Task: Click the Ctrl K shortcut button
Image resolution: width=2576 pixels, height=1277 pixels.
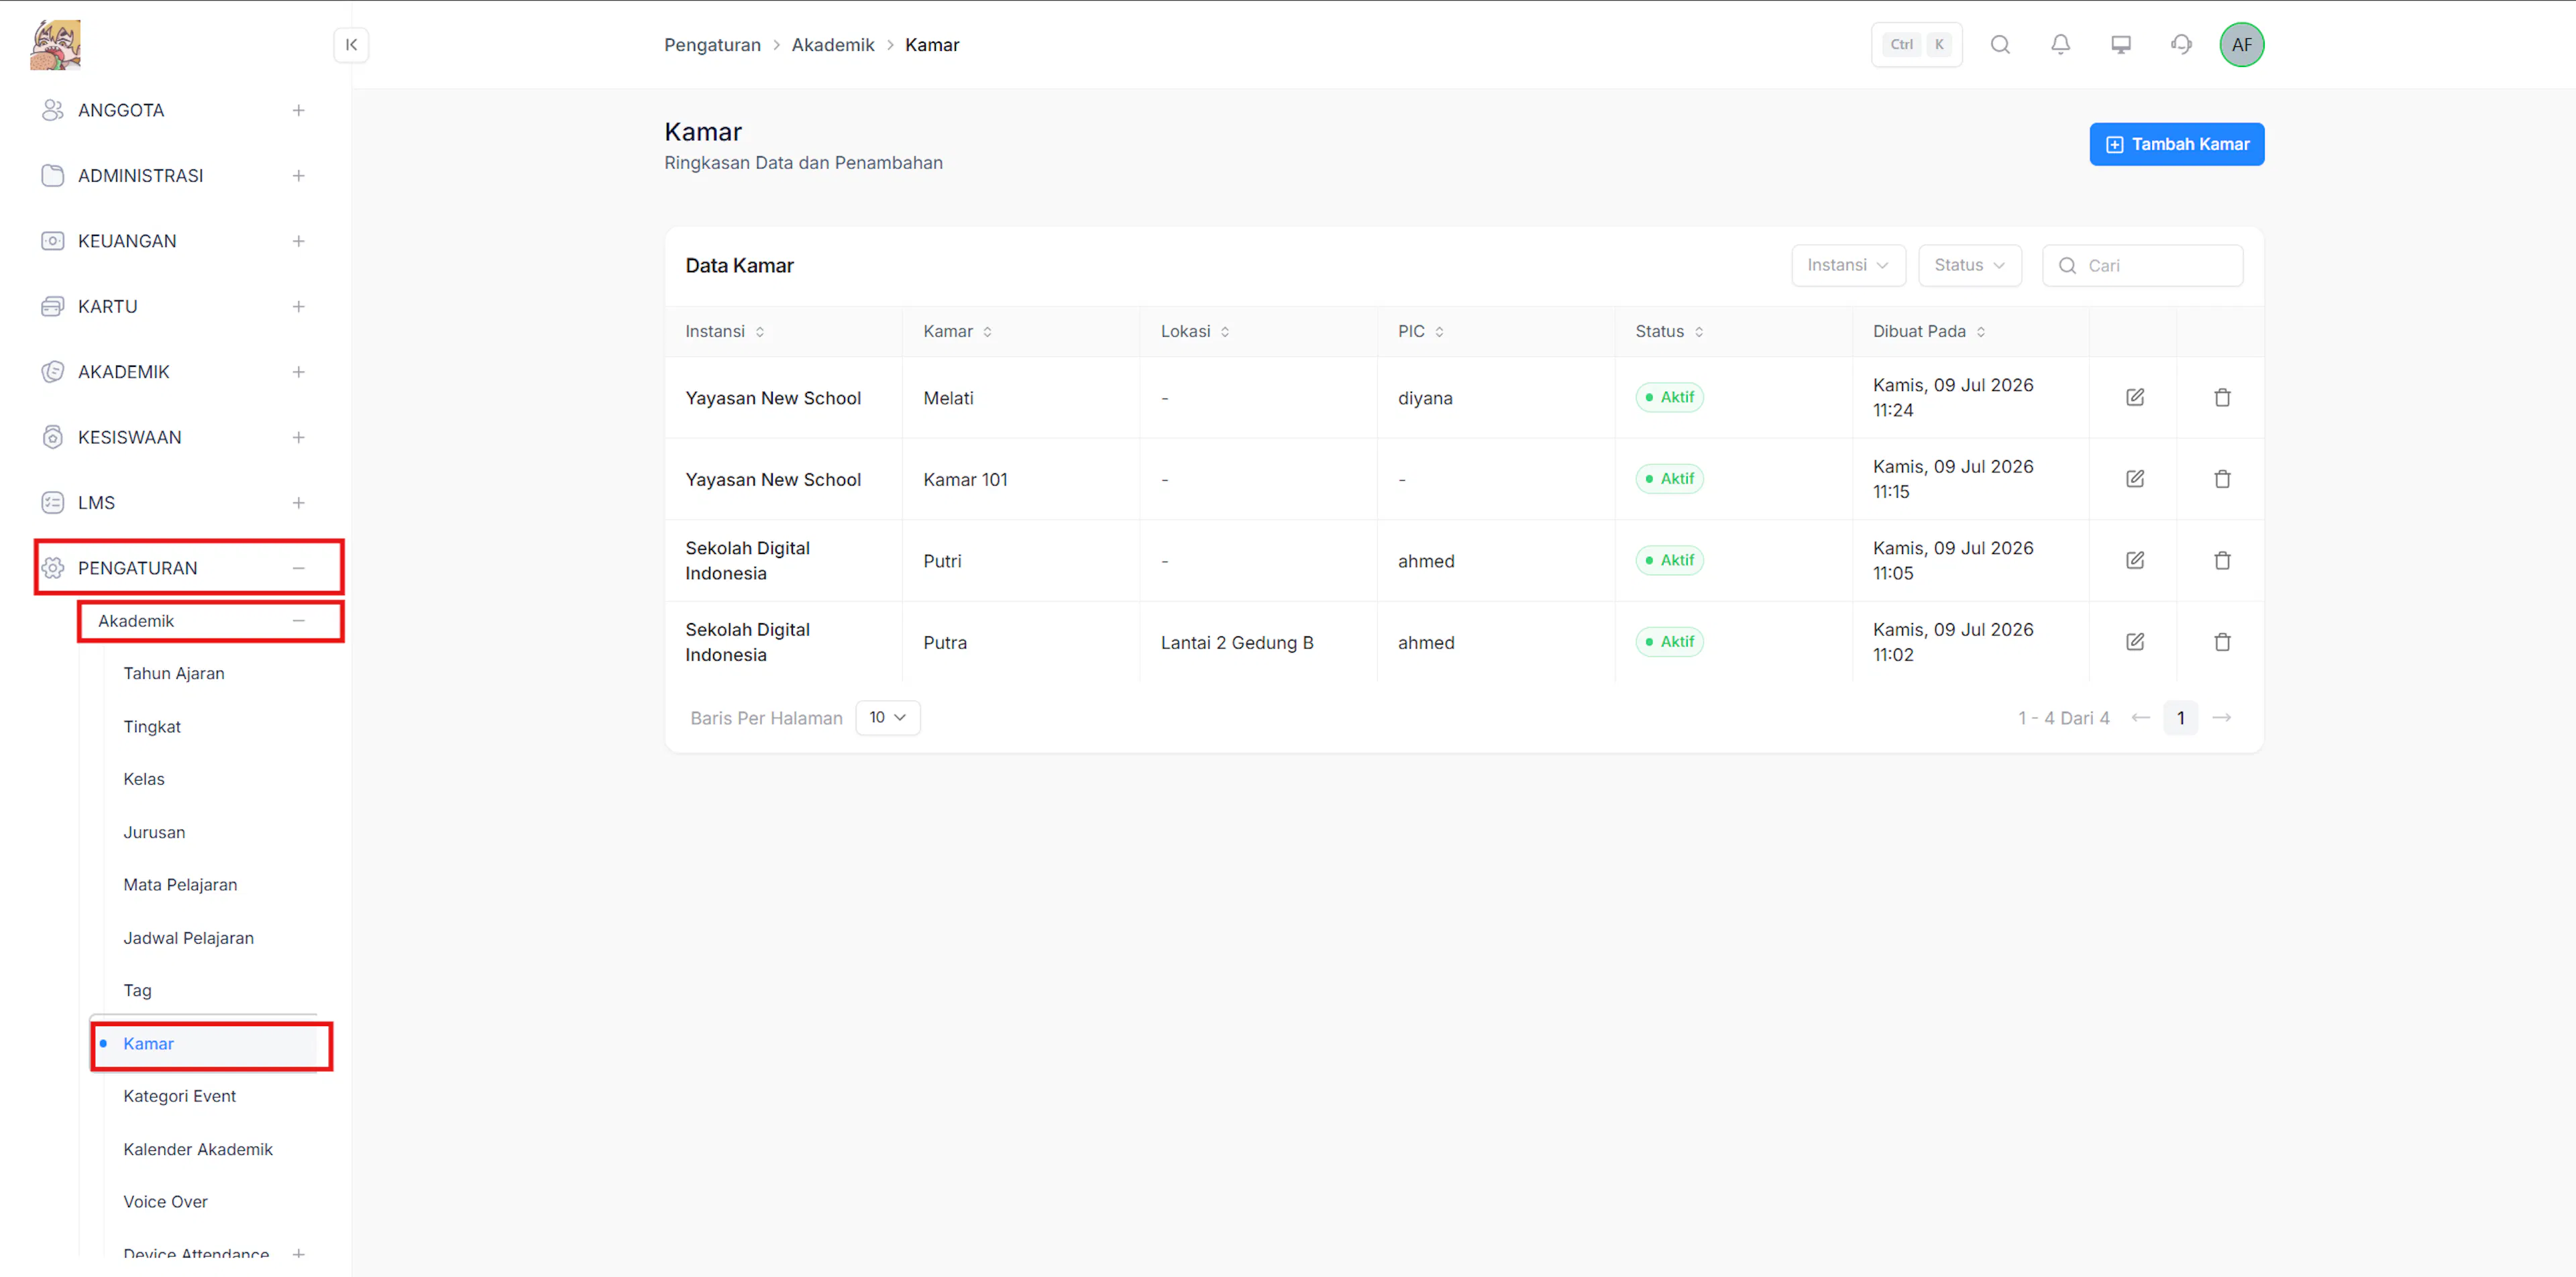Action: pyautogui.click(x=1917, y=44)
